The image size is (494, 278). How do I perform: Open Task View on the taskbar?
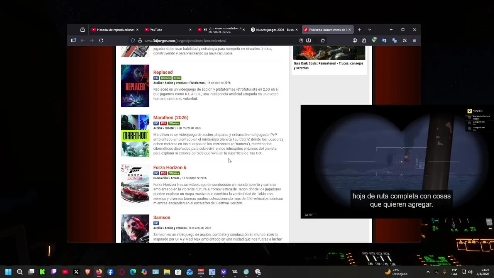31,272
